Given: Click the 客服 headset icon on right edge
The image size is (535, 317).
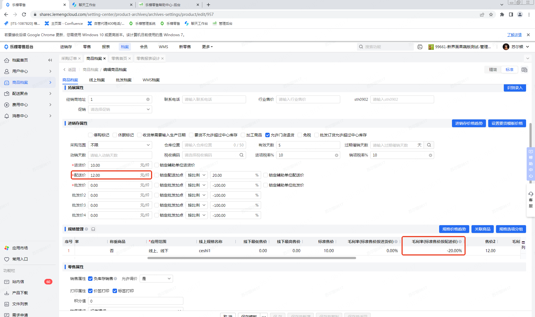Looking at the screenshot, I should 531,194.
